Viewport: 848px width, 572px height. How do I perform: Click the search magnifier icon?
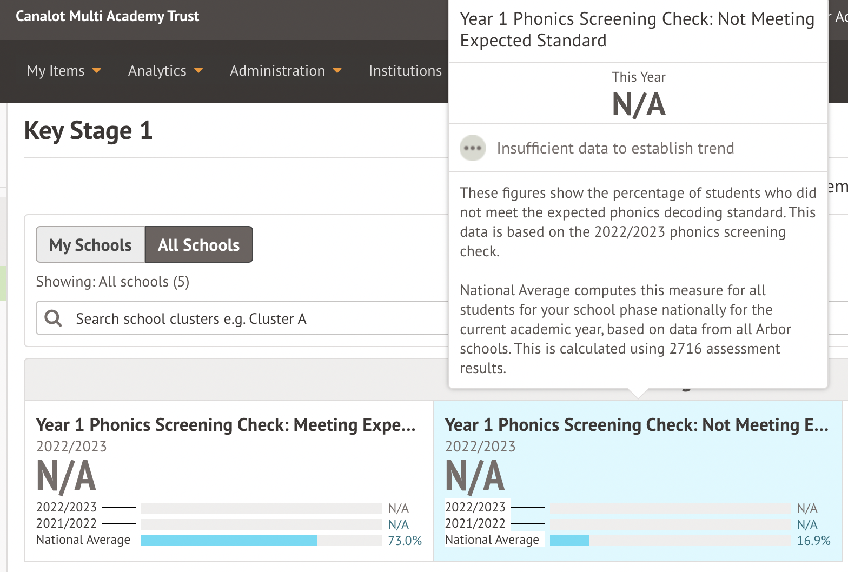click(x=53, y=318)
